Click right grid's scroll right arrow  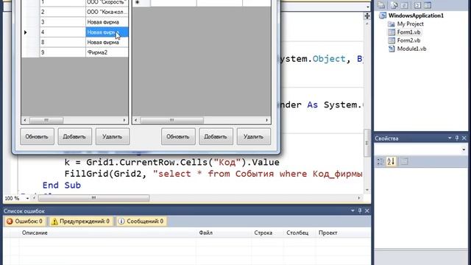(x=266, y=120)
